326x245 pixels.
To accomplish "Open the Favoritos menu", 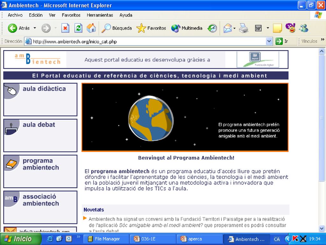I will pyautogui.click(x=71, y=15).
